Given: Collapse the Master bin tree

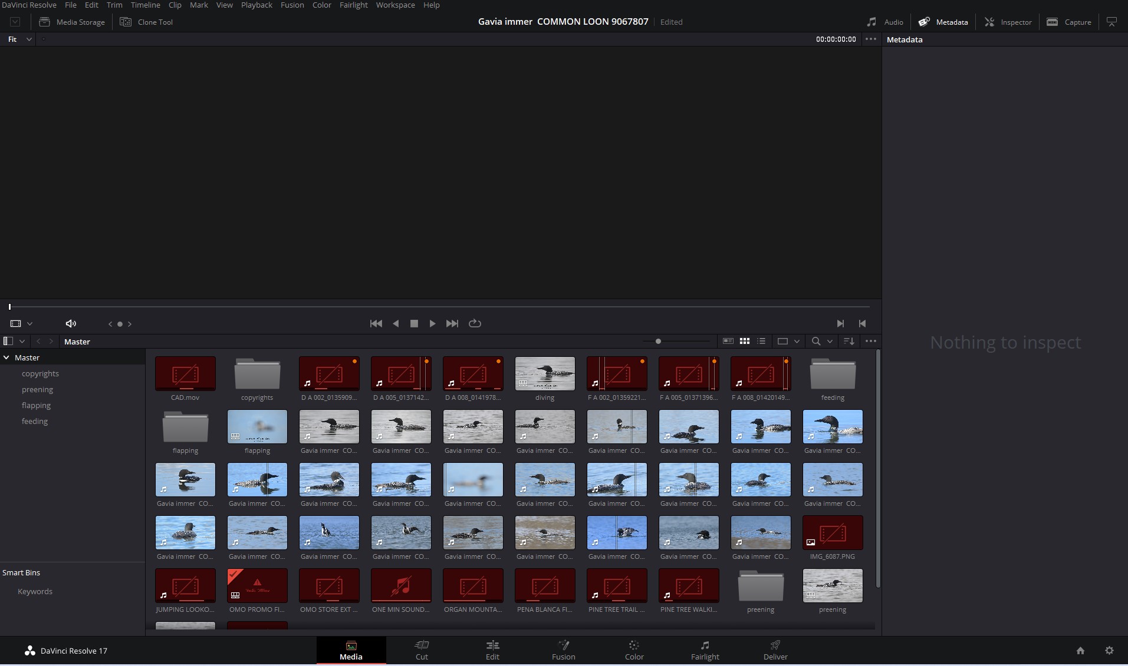Looking at the screenshot, I should 6,357.
